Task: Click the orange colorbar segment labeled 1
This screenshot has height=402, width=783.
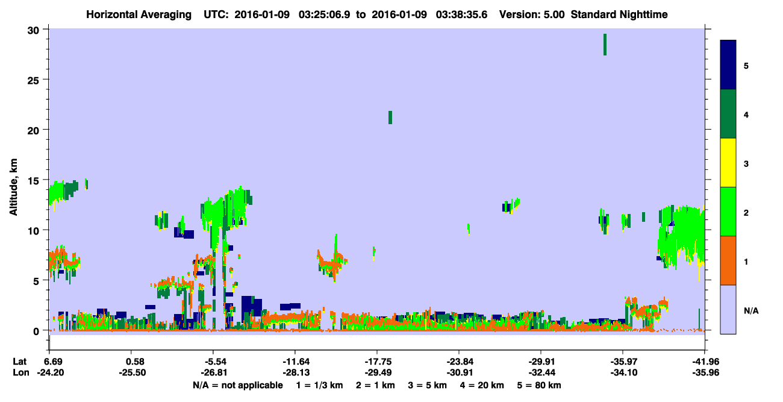Action: tap(728, 260)
